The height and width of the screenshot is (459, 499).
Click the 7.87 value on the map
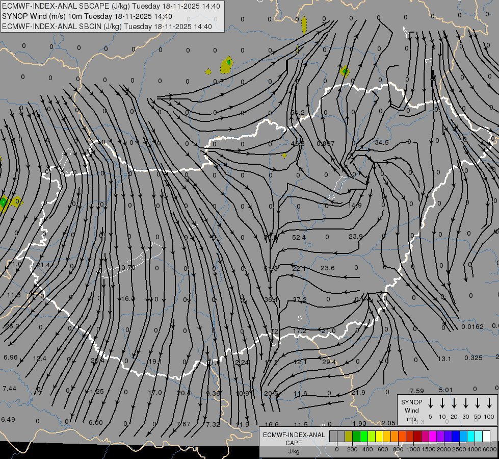point(183,424)
